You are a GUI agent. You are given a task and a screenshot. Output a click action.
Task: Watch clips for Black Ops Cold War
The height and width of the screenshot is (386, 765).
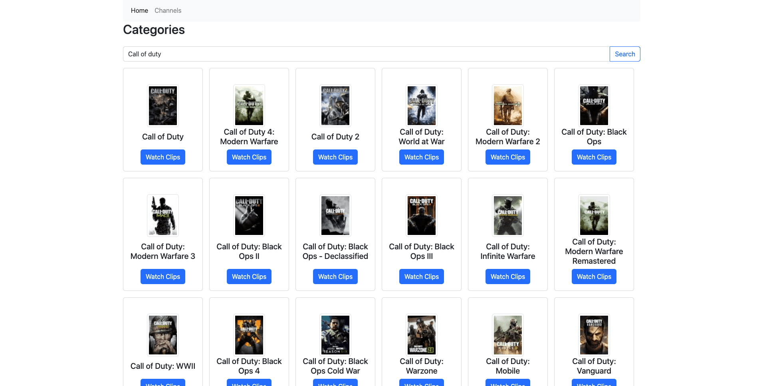335,384
